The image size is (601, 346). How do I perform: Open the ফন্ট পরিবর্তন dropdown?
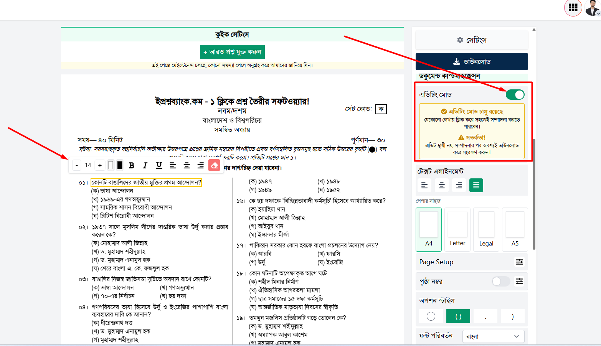point(493,336)
